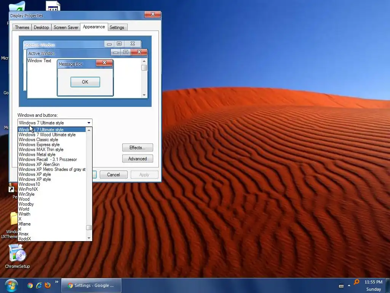Click preview window scroll down arrow
The image size is (390, 293).
144,95
